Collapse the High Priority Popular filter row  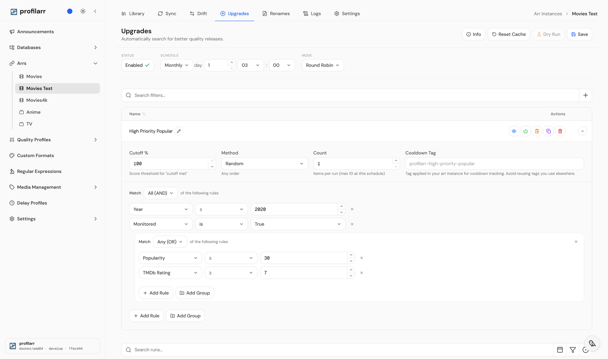coord(582,131)
